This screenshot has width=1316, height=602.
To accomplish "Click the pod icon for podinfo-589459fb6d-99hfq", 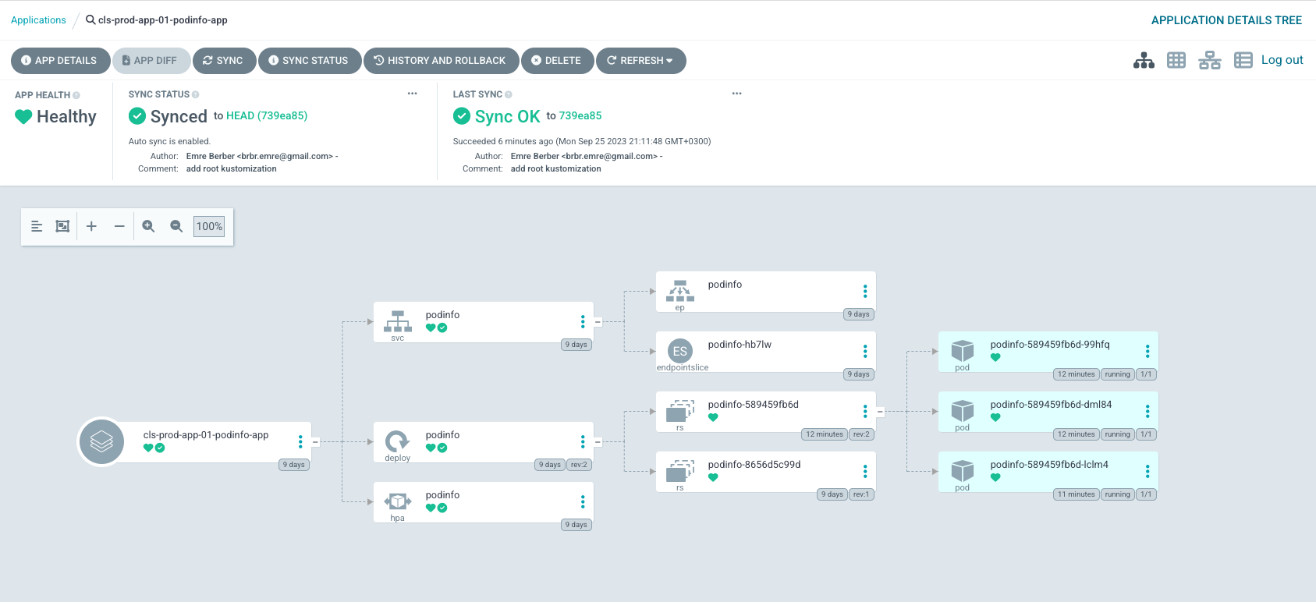I will 963,350.
